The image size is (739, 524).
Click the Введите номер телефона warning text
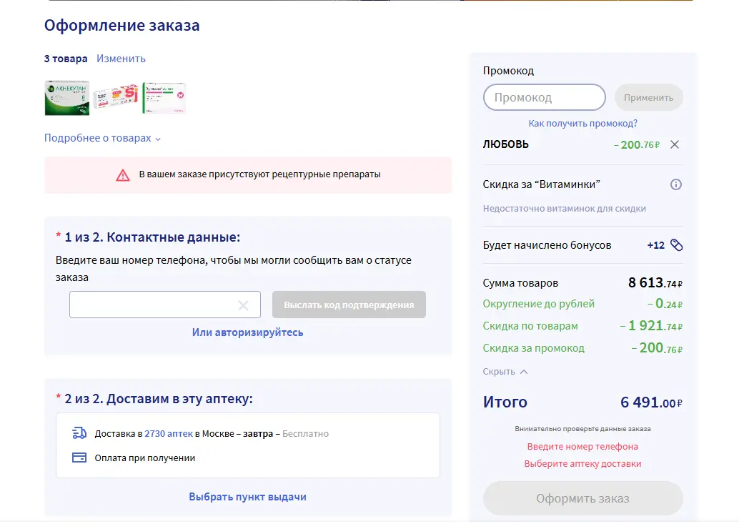pyautogui.click(x=582, y=446)
